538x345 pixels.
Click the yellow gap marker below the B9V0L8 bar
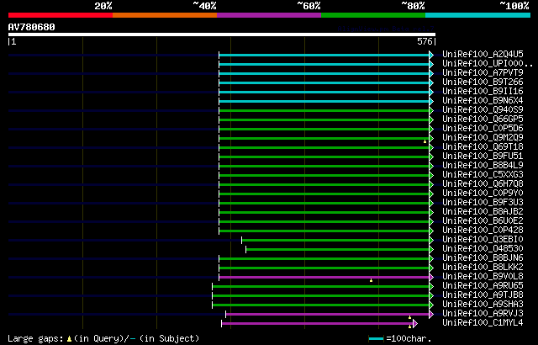[x=371, y=280]
